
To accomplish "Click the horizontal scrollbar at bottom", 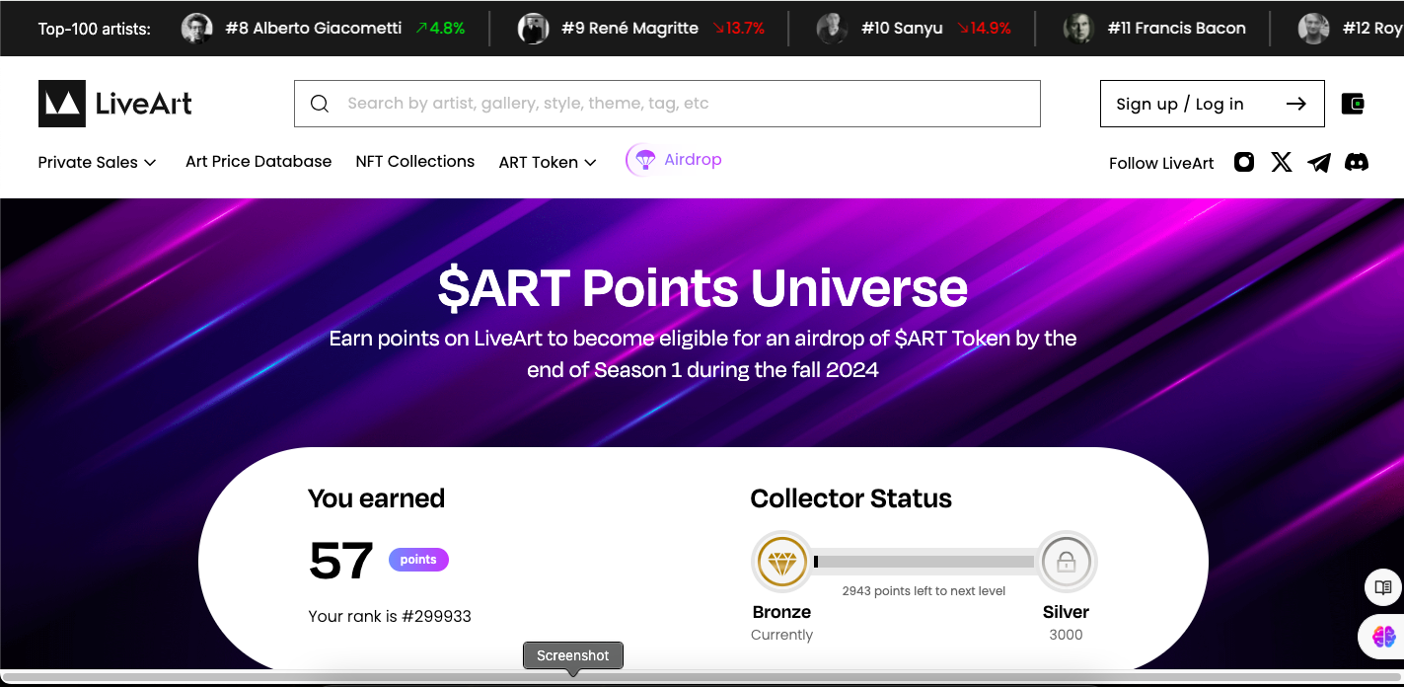I will [702, 678].
